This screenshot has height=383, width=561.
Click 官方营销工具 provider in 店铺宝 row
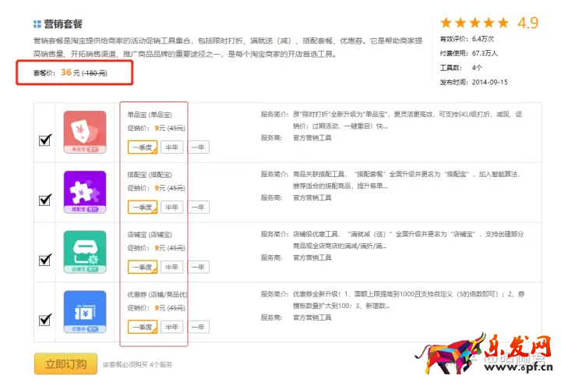(x=312, y=257)
